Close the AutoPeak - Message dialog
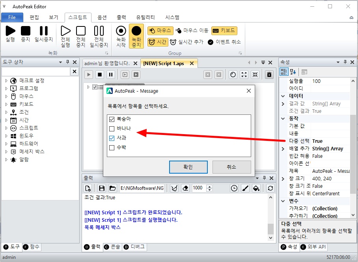 (x=249, y=91)
